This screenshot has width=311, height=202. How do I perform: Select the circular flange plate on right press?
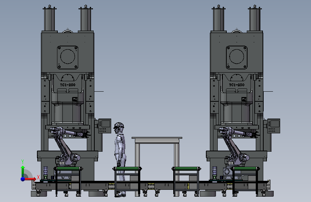click(237, 58)
